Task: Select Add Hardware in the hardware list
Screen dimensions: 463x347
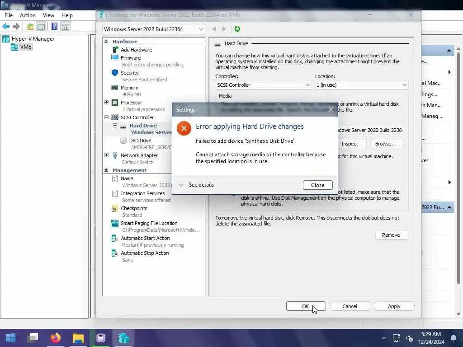Action: 136,50
